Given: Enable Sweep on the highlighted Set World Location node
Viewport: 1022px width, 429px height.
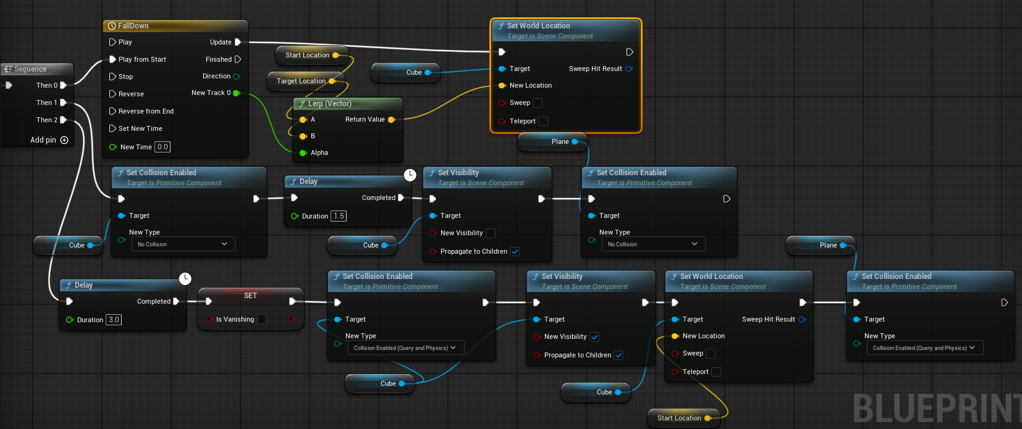Looking at the screenshot, I should pos(538,103).
